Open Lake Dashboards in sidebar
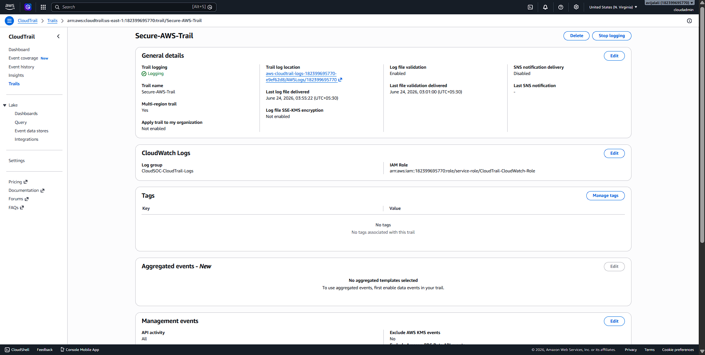Viewport: 705px width, 355px height. click(x=26, y=114)
